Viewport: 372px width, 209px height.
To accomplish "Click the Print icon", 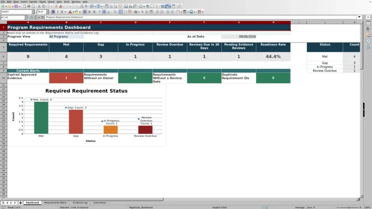I will 29,6.
